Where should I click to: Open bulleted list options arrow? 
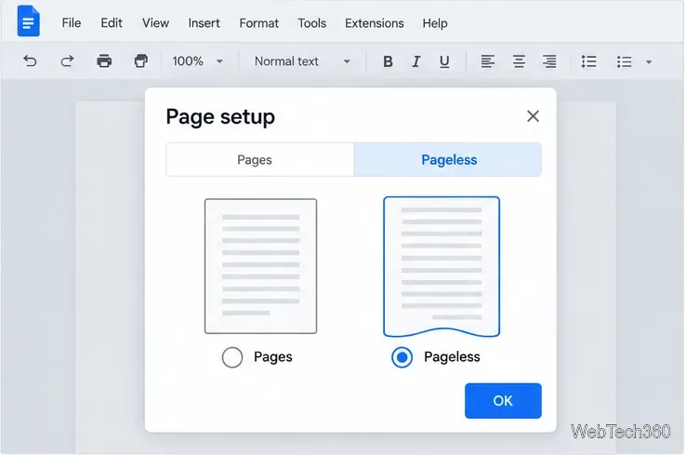point(649,61)
